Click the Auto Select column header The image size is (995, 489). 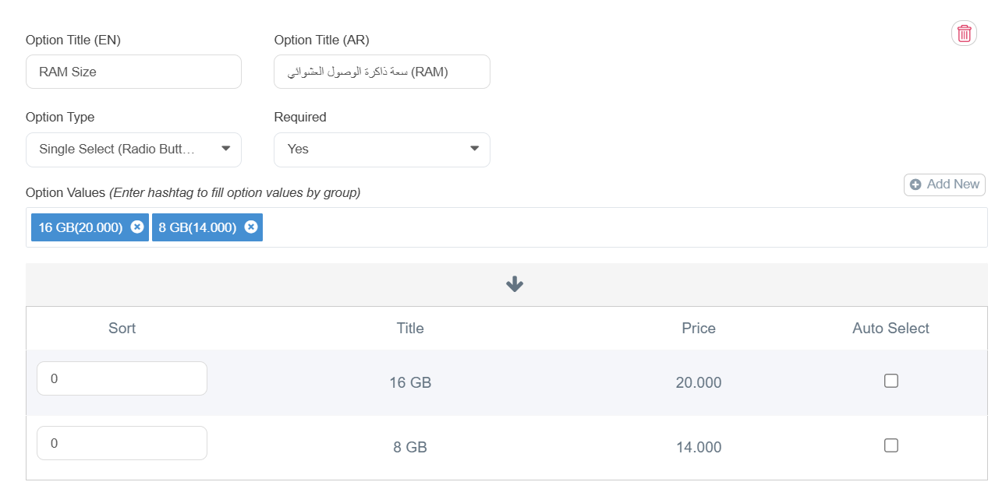[x=891, y=328]
